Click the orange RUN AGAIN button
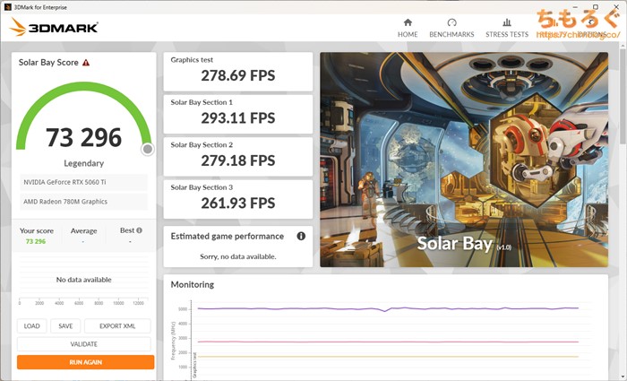The image size is (627, 381). 86,362
